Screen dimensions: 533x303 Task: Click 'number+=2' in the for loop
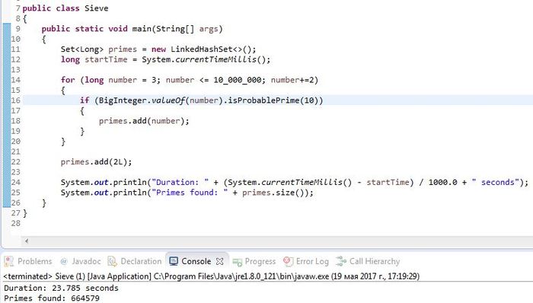click(292, 80)
